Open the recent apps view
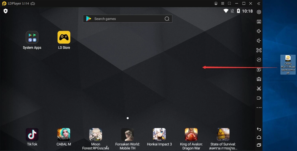This screenshot has height=151, width=297. [x=259, y=145]
